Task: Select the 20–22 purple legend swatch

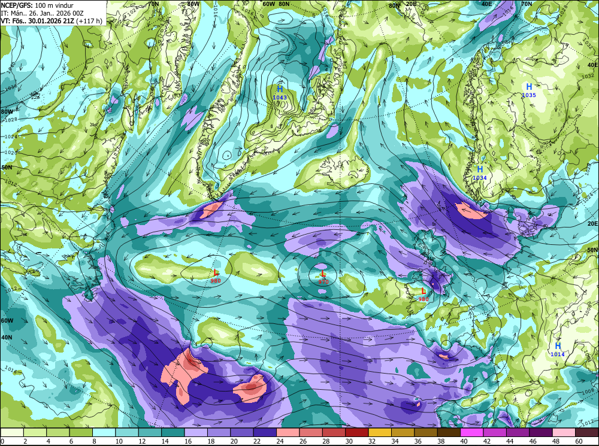Action: pos(242,432)
